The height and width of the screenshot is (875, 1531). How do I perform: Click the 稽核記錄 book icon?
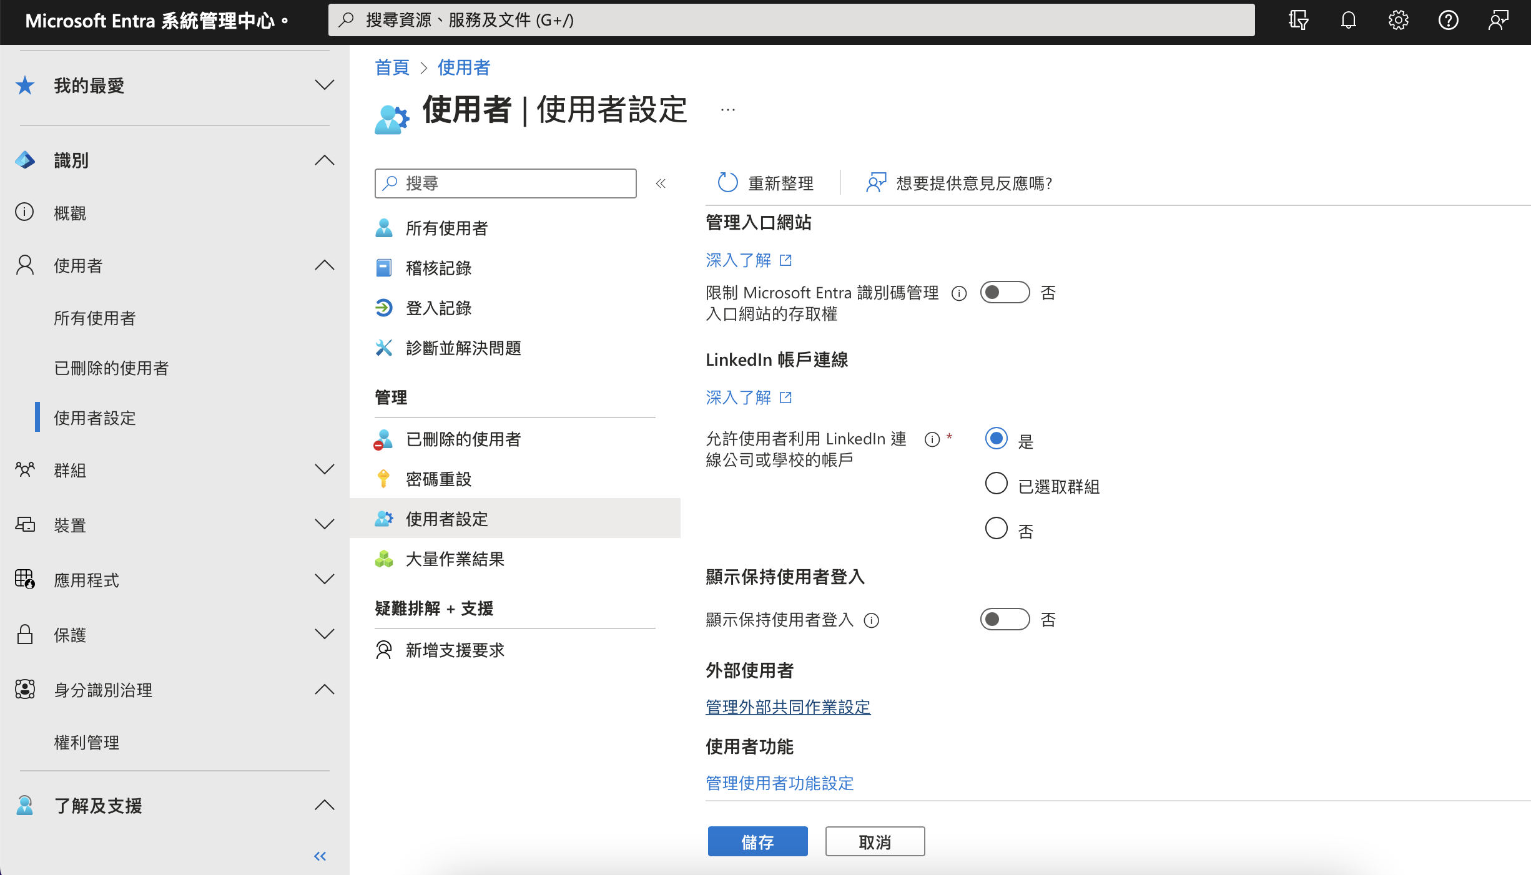click(x=384, y=268)
